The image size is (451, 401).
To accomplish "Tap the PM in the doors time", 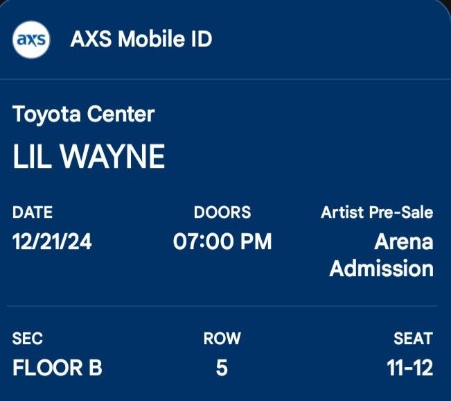I will (257, 242).
